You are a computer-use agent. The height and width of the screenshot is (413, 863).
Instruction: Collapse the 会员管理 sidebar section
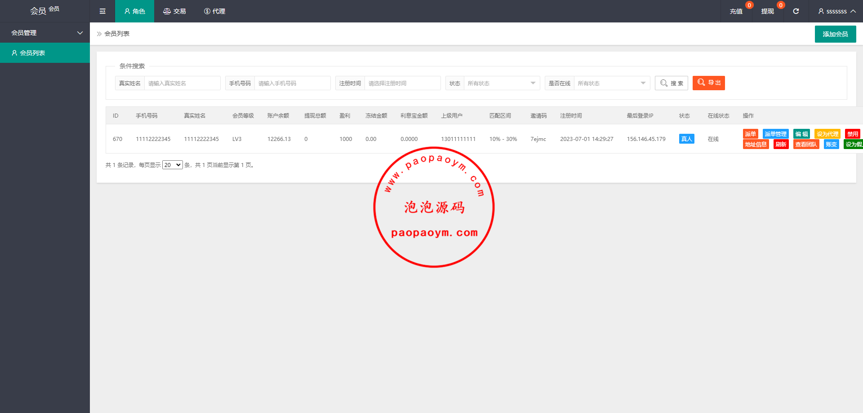pos(45,33)
